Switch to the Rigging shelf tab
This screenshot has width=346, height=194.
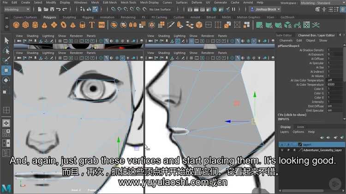point(88,17)
